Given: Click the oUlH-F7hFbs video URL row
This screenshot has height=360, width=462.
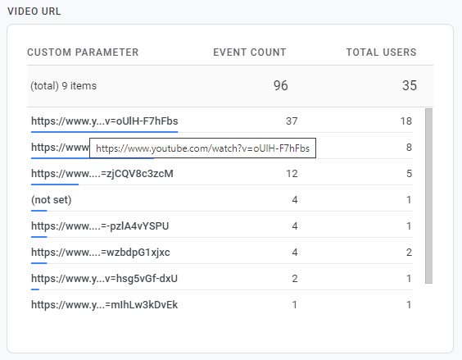Looking at the screenshot, I should (221, 121).
